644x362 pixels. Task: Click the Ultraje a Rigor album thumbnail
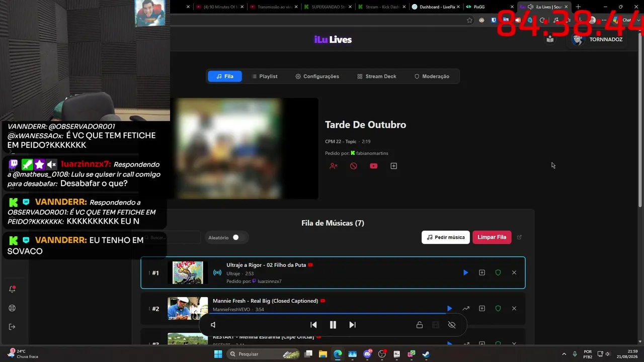pos(188,273)
